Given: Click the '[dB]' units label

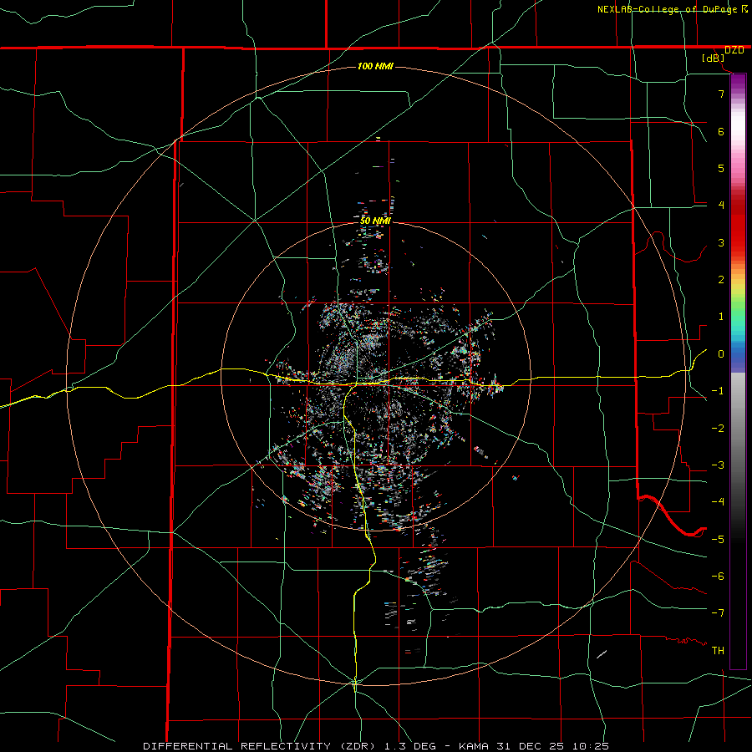Looking at the screenshot, I should [x=714, y=58].
